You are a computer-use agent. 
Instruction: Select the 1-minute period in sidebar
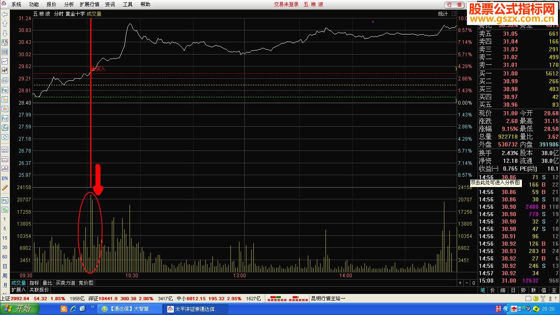pyautogui.click(x=5, y=219)
